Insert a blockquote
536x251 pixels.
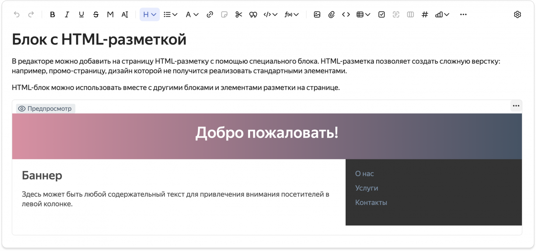click(253, 14)
